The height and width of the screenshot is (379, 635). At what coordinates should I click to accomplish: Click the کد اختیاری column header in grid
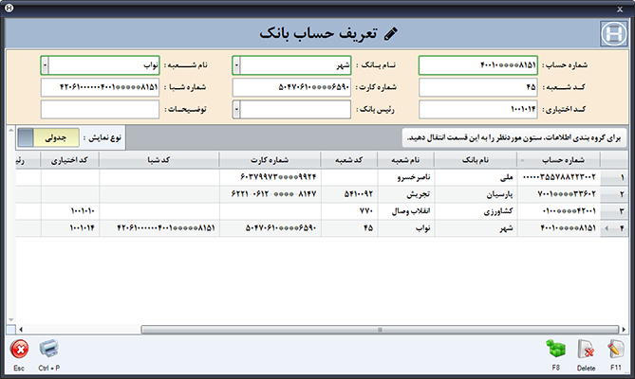coord(69,160)
